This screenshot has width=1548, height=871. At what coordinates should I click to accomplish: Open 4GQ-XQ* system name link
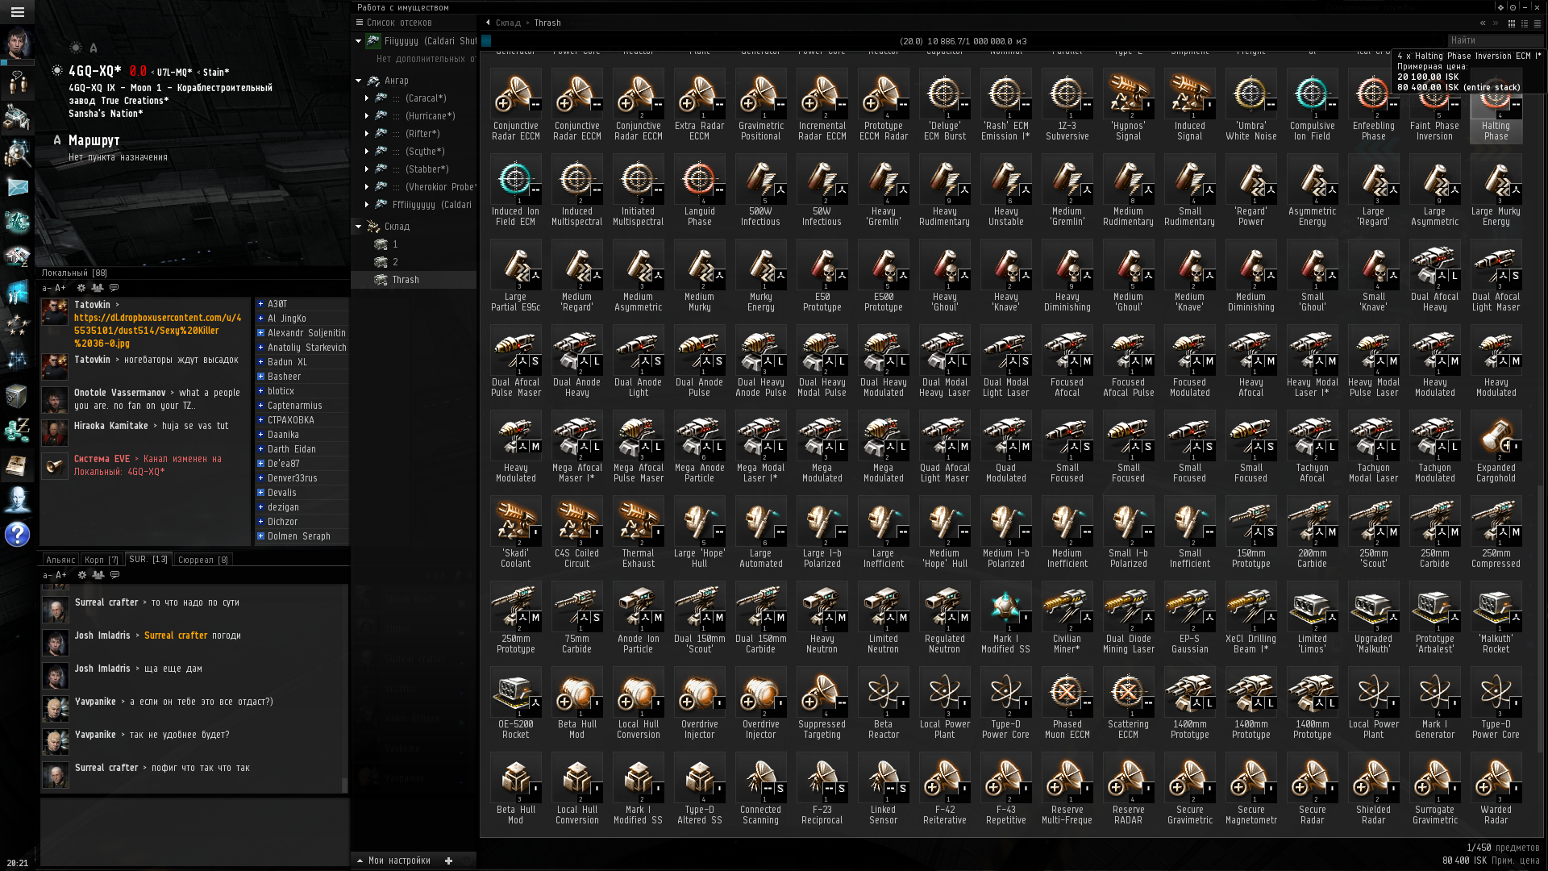(95, 71)
